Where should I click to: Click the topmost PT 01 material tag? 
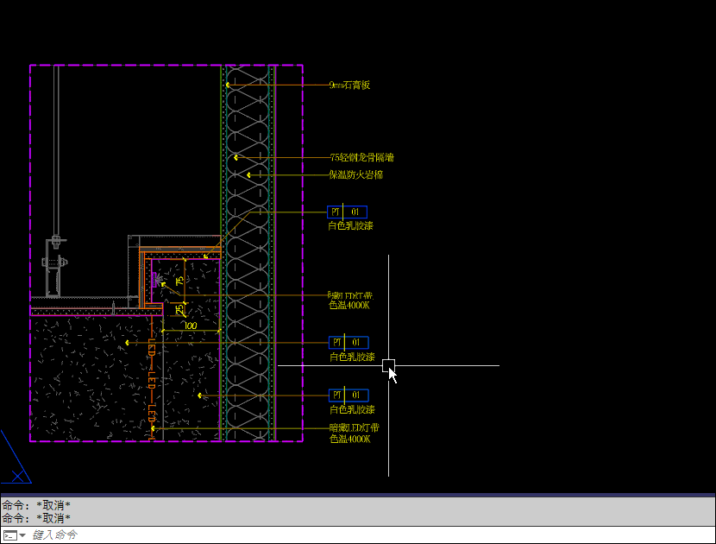pos(347,212)
